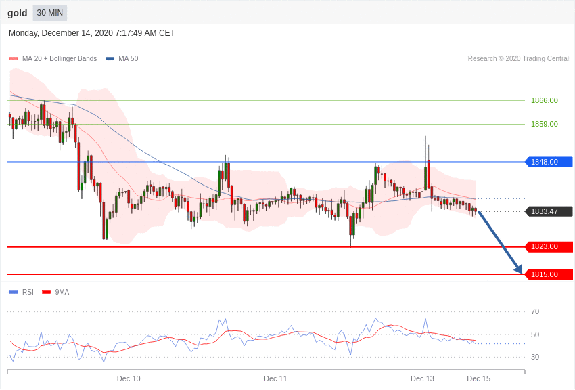Click the RSI 50 level axis label
Viewport: 575px width, 390px height.
(535, 334)
